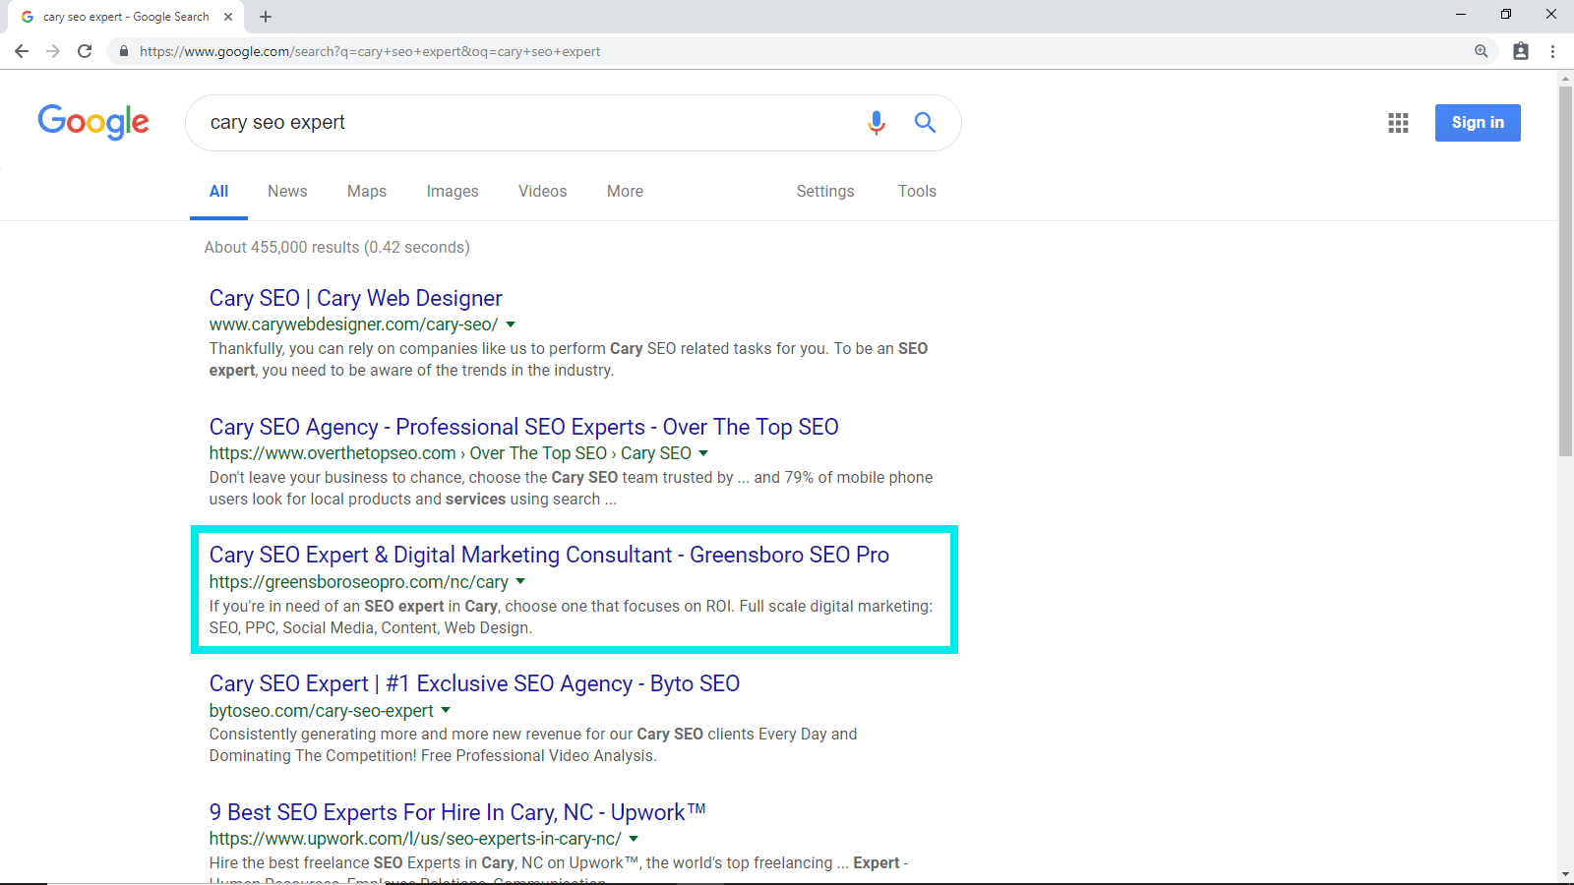The image size is (1574, 885).
Task: Open the More search categories menu
Action: [625, 192]
